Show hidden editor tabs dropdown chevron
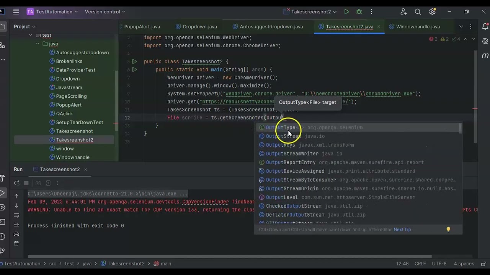This screenshot has height=275, width=490. point(461,27)
